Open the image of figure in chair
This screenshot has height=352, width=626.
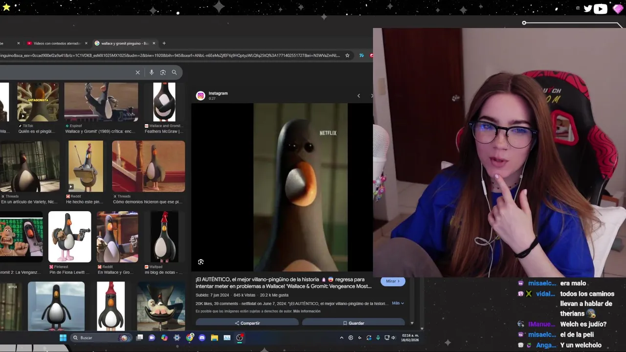(x=161, y=306)
